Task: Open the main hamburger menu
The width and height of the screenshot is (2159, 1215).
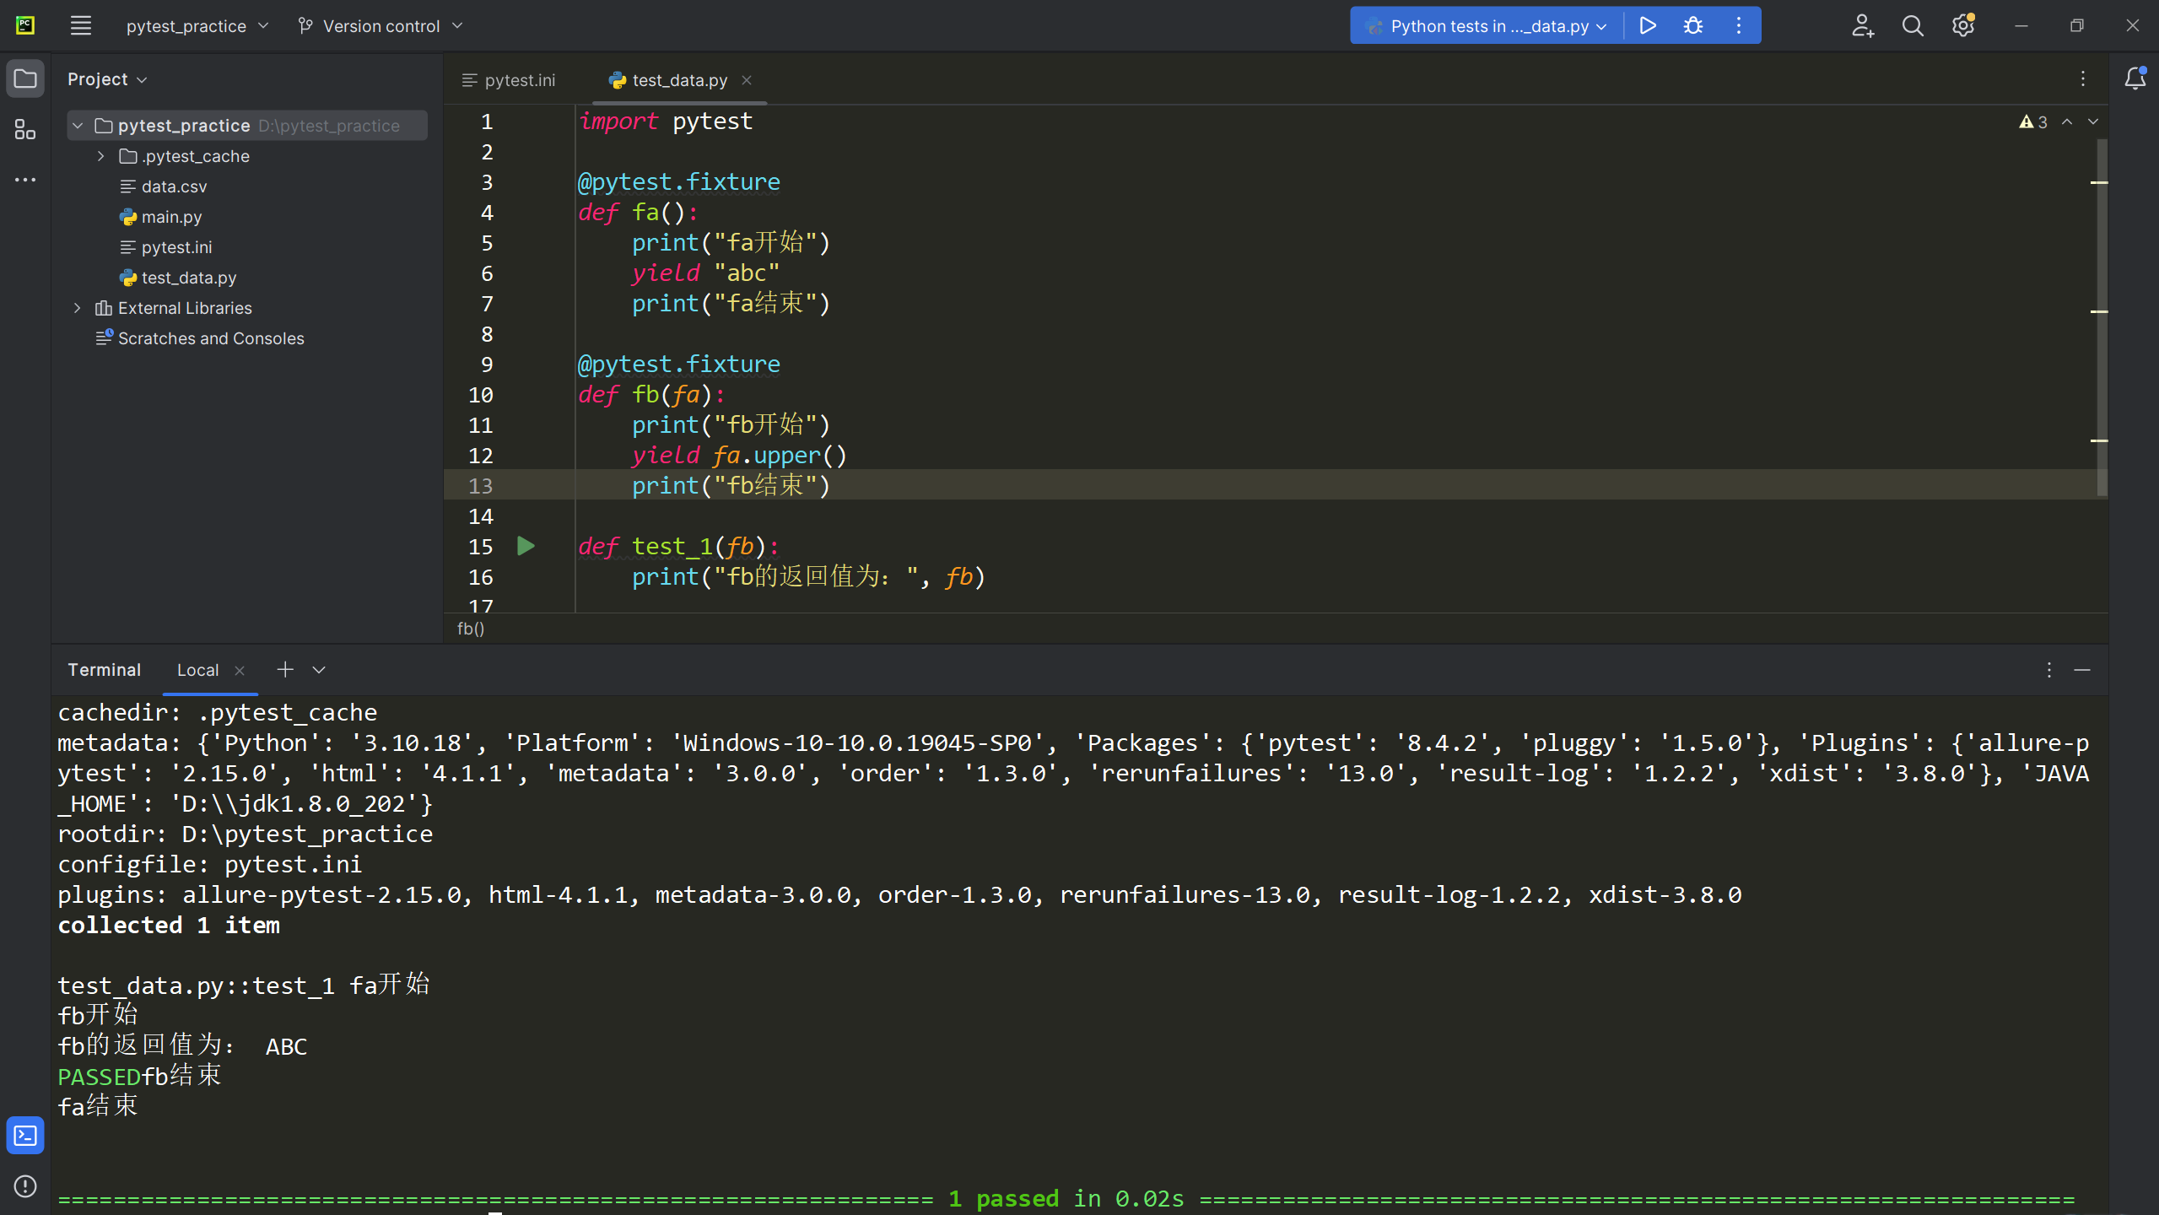Action: [x=80, y=25]
